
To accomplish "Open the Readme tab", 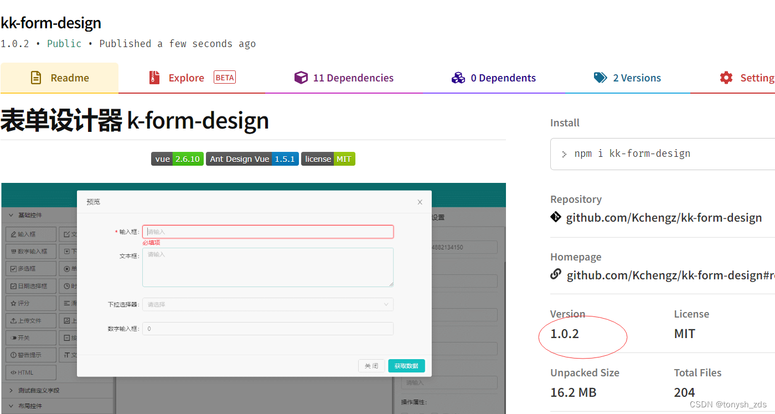I will [x=59, y=78].
